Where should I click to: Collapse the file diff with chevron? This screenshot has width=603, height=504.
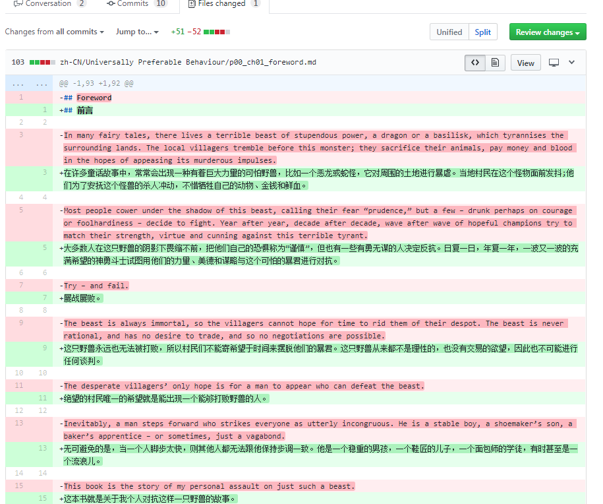click(572, 63)
